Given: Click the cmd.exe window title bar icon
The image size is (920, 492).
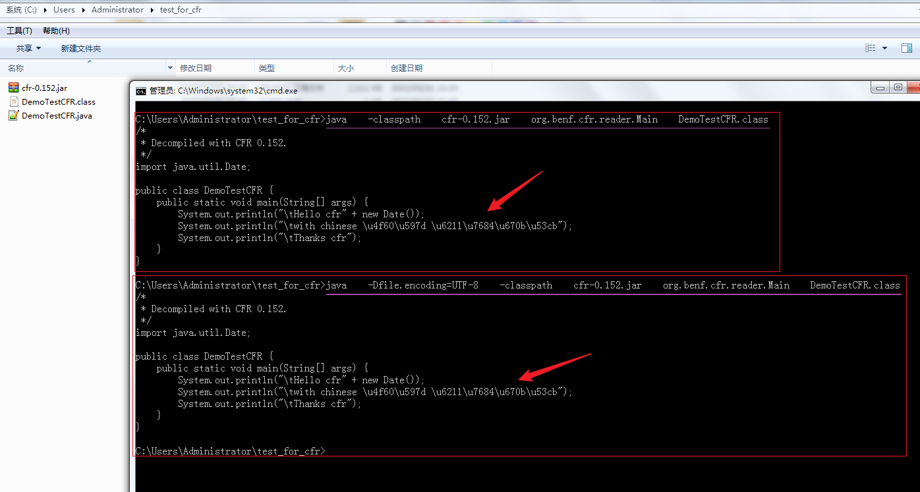Looking at the screenshot, I should pyautogui.click(x=141, y=90).
